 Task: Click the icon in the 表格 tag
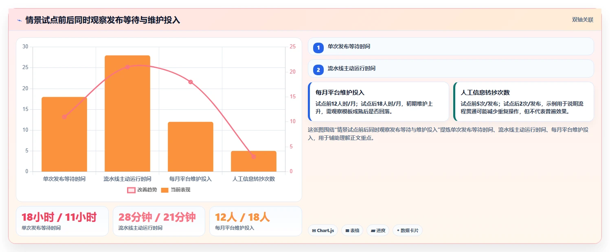pos(347,231)
